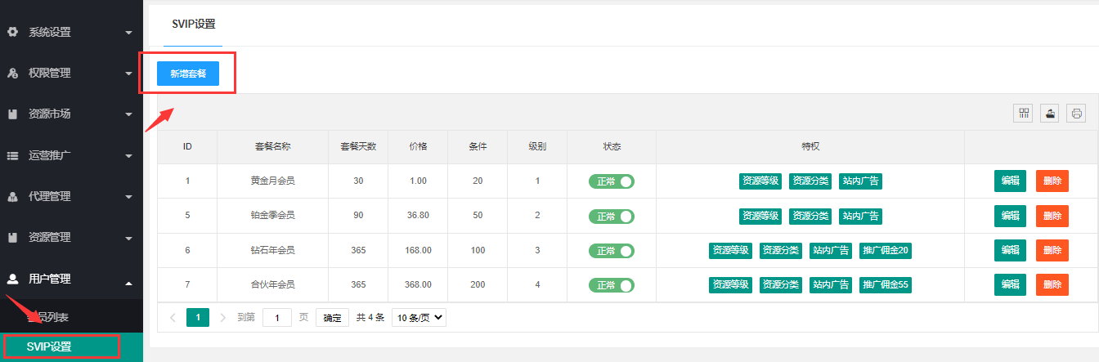
Task: Click the page number input field
Action: (x=277, y=318)
